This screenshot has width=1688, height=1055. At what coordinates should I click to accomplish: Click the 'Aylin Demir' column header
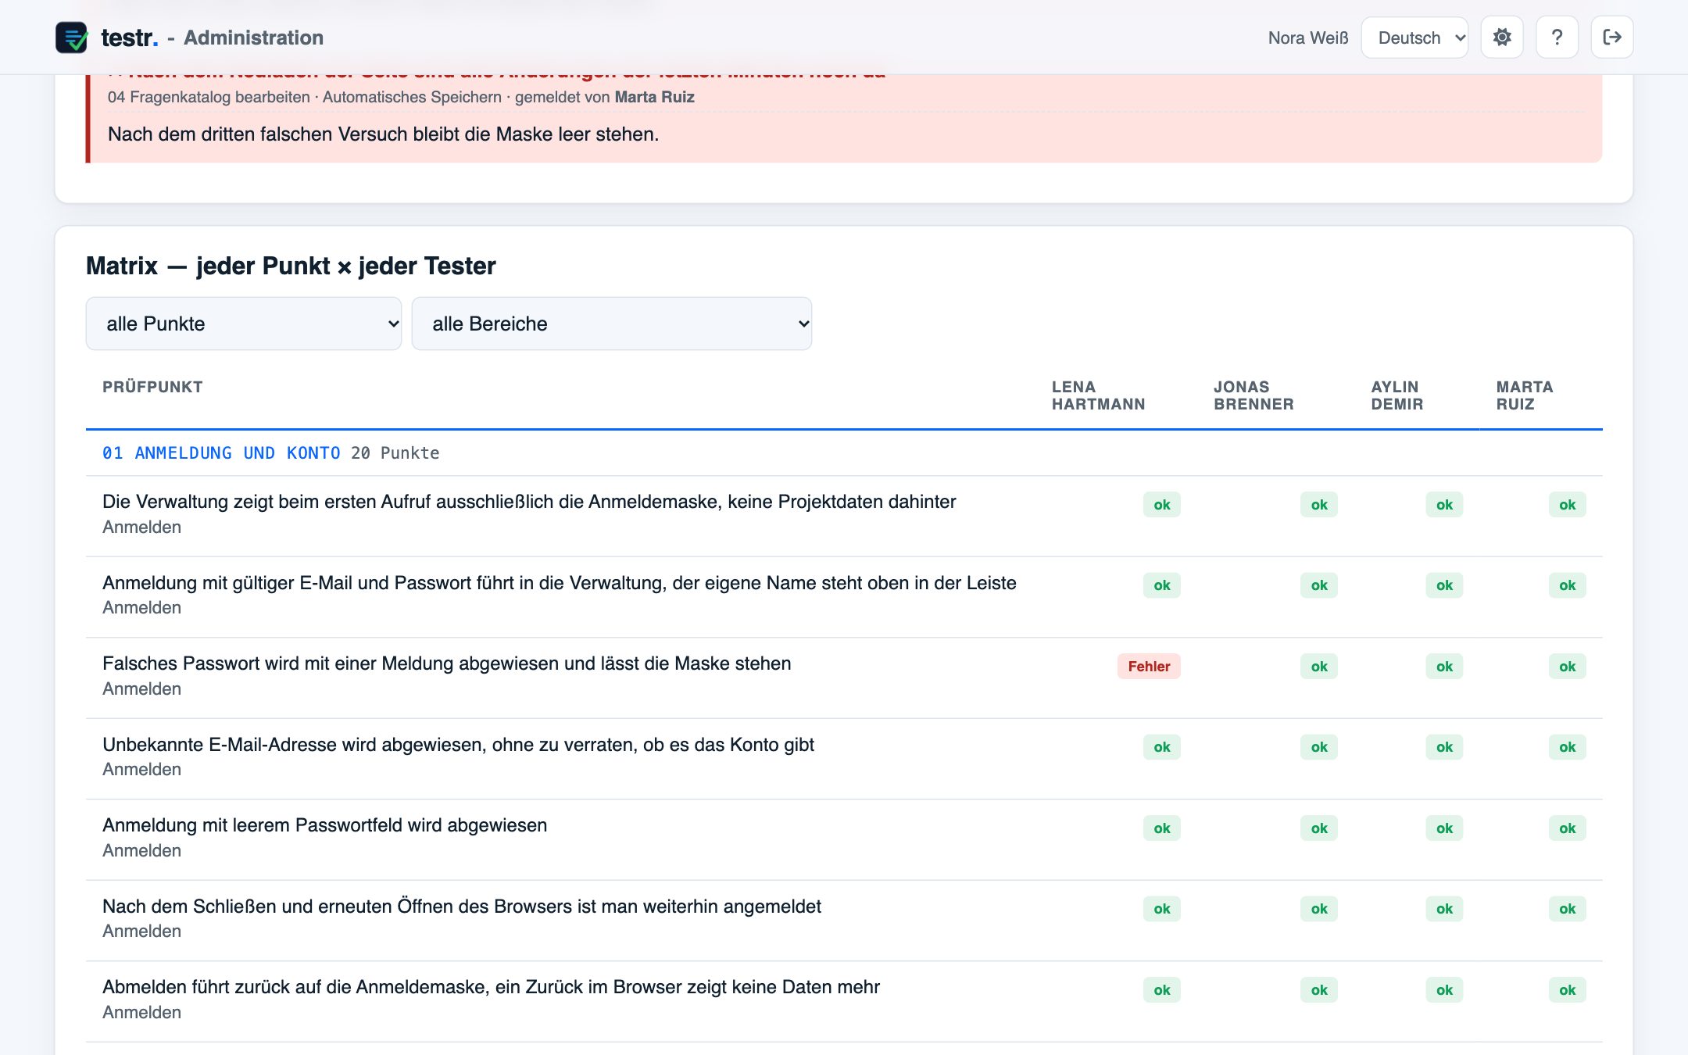pos(1397,395)
